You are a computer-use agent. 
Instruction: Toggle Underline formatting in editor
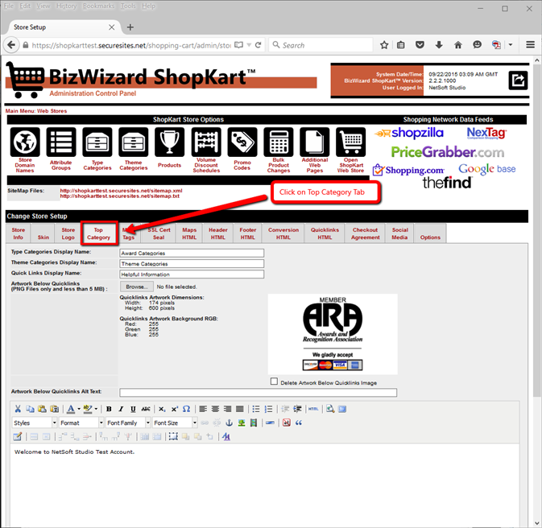(133, 409)
